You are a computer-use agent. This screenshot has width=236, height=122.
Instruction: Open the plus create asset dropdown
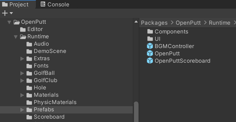(7, 13)
